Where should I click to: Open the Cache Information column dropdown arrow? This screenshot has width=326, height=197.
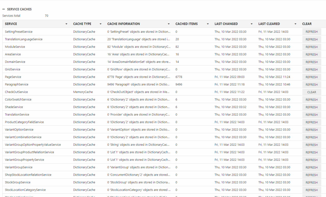(169, 24)
